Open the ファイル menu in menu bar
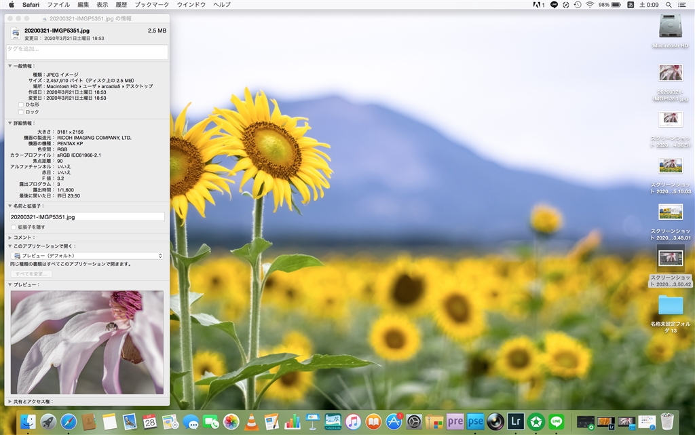This screenshot has height=435, width=695. (x=58, y=5)
